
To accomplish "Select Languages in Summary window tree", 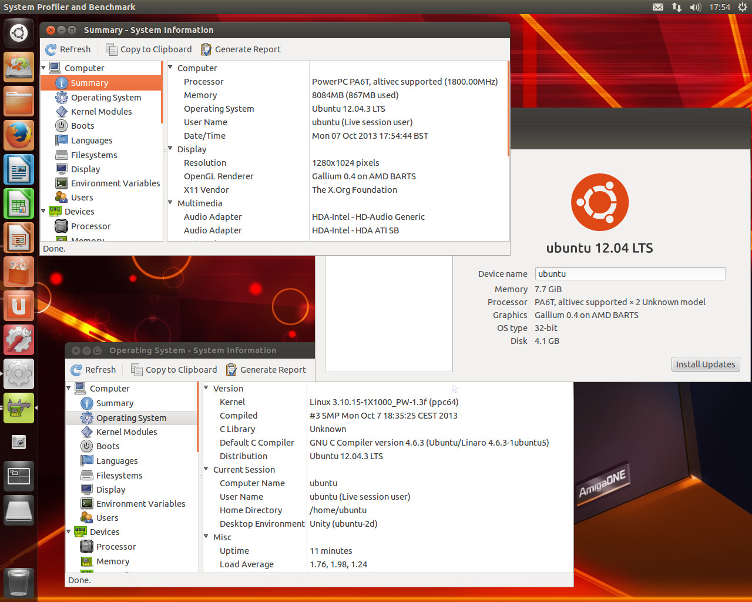I will [x=101, y=141].
